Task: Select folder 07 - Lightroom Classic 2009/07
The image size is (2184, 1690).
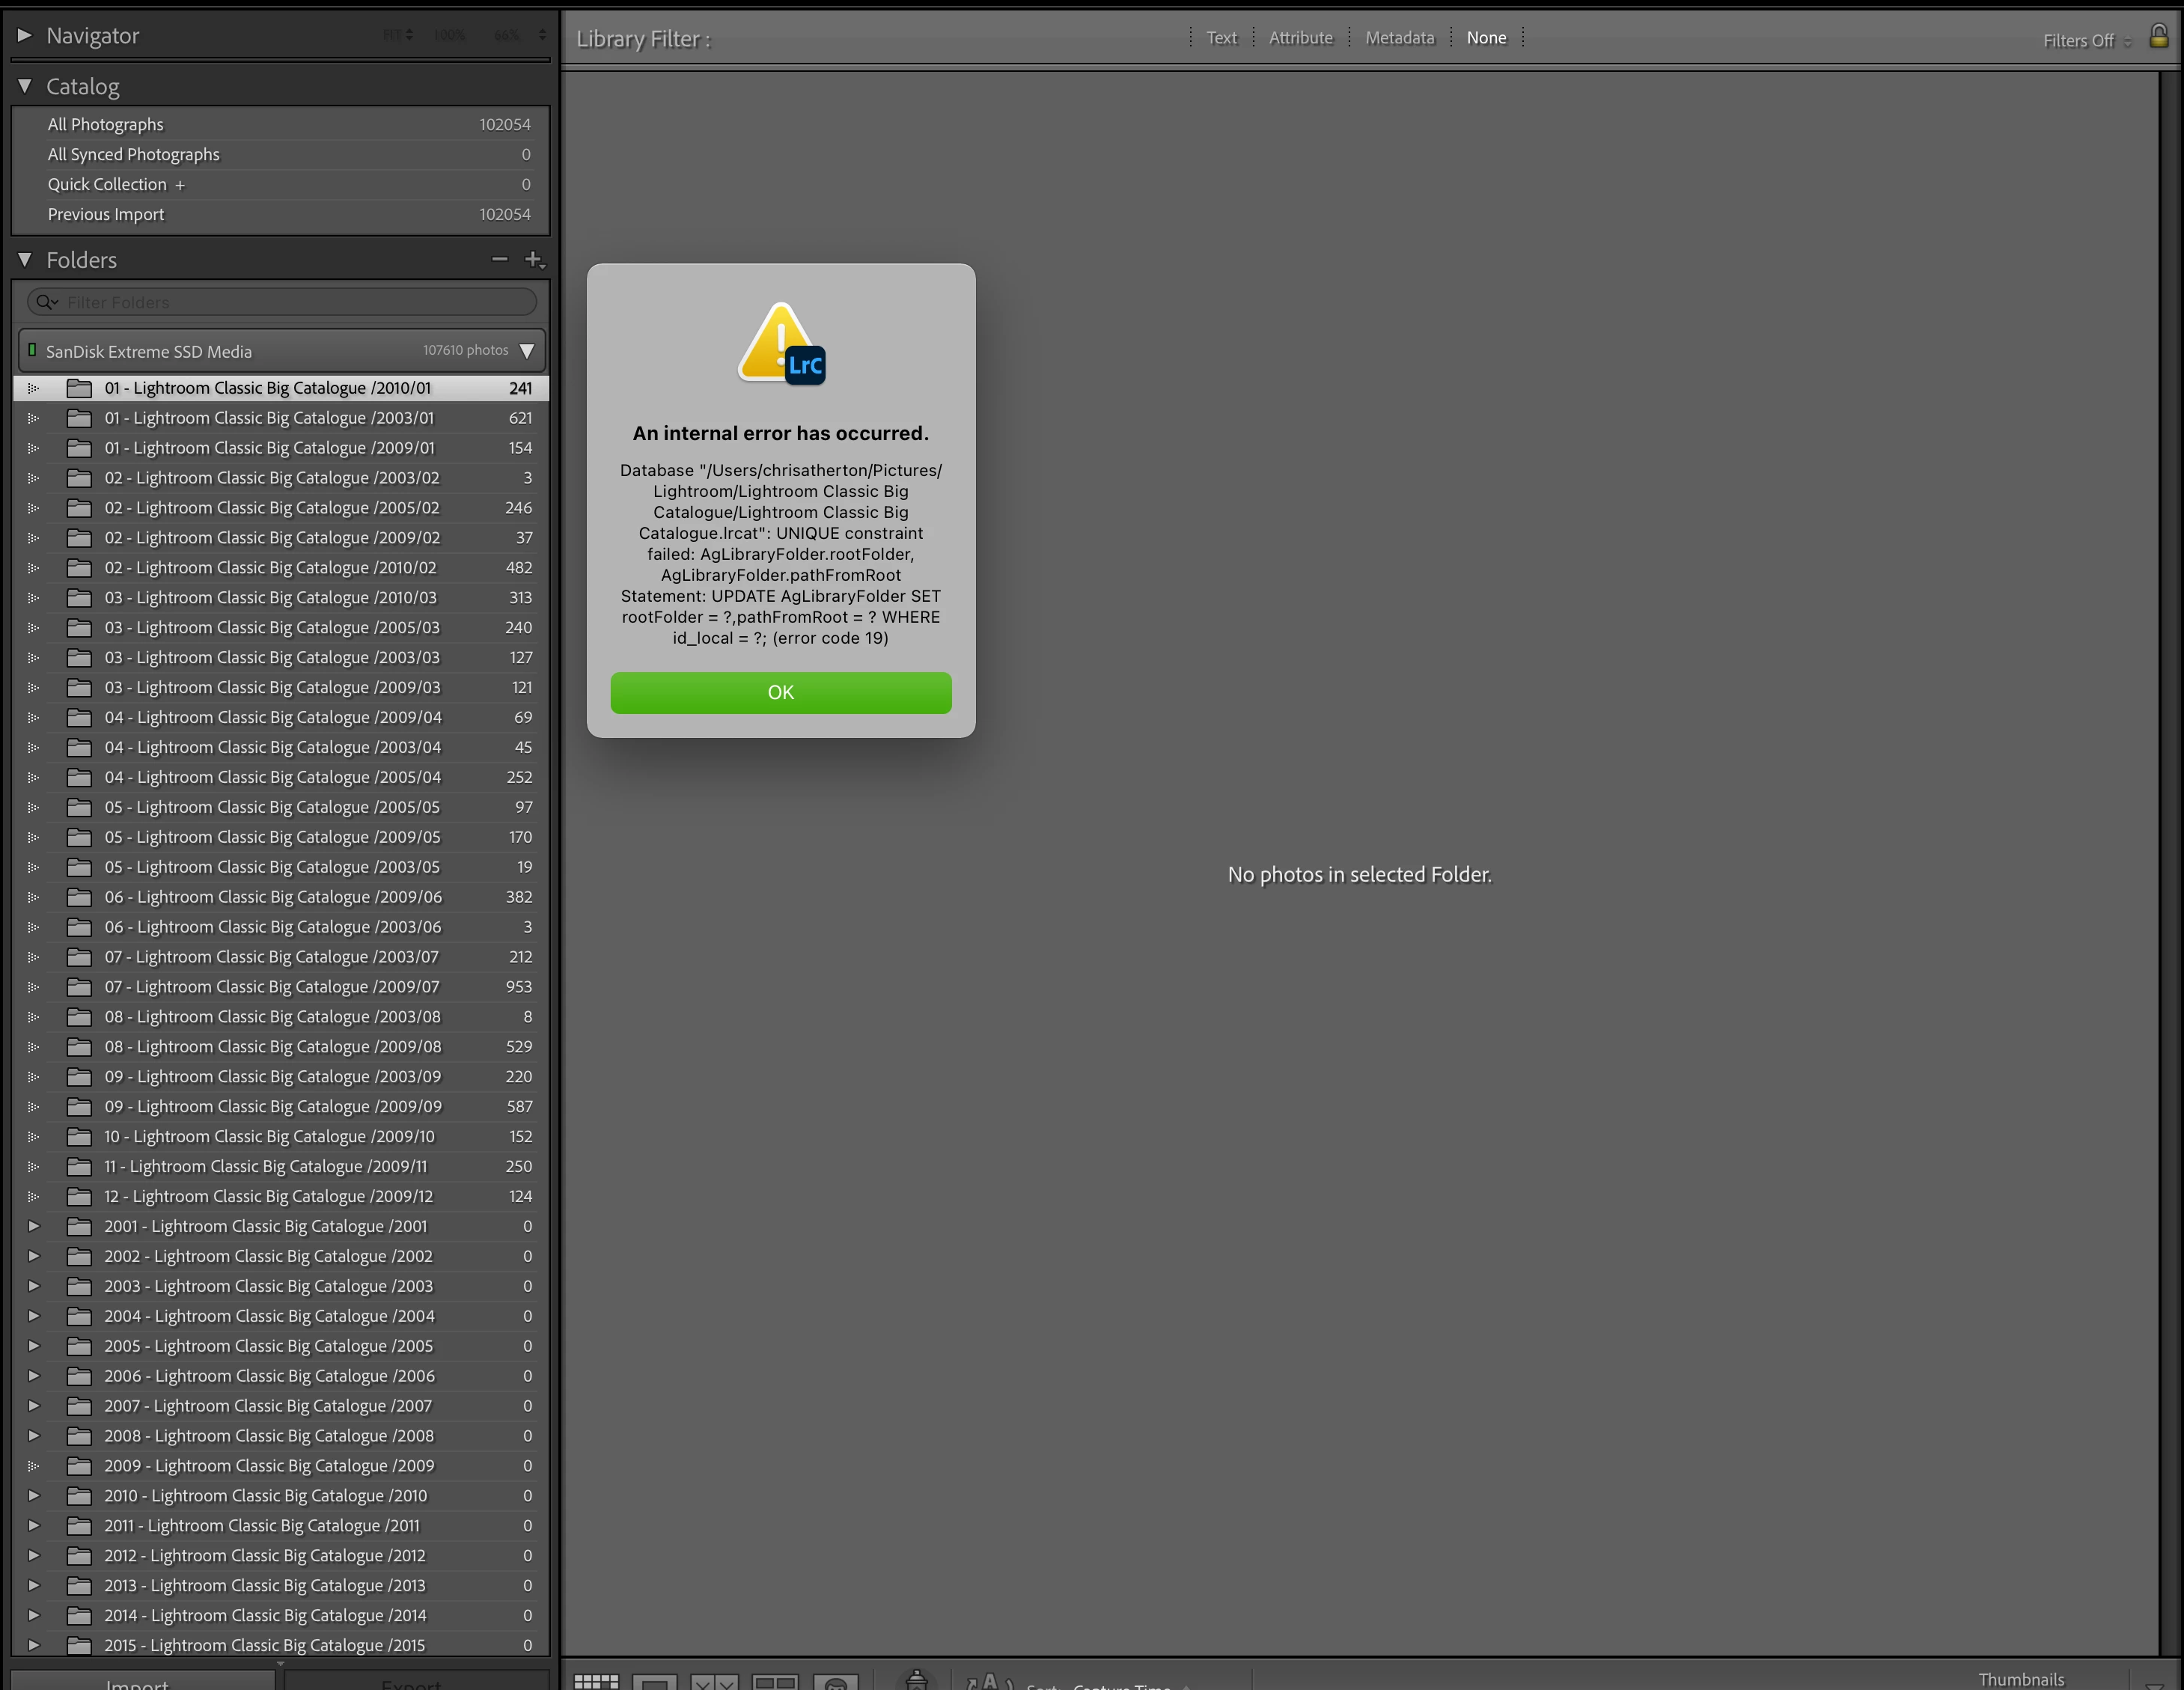Action: point(272,987)
